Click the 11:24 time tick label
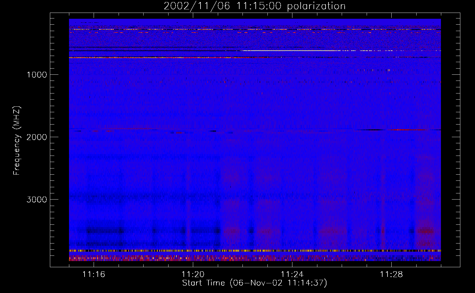Viewport: 475px width, 293px height. (x=292, y=275)
